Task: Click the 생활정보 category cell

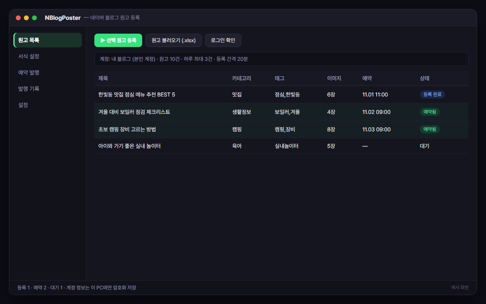Action: pos(242,112)
